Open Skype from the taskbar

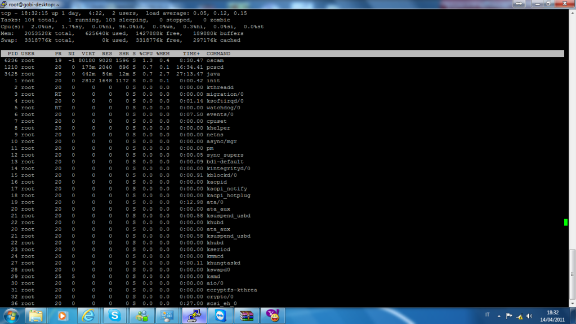(115, 316)
